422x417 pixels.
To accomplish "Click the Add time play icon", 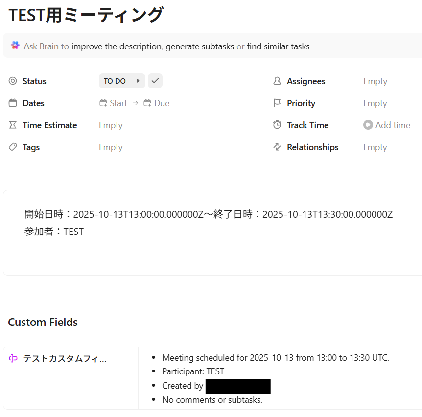I will 368,125.
